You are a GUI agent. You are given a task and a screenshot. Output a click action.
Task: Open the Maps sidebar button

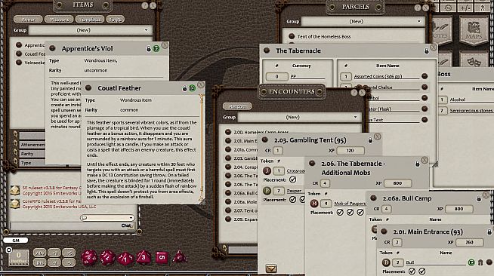[x=474, y=30]
